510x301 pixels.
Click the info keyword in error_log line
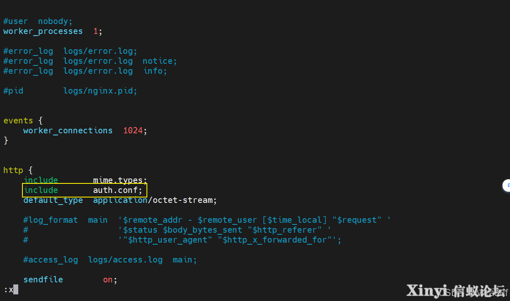pyautogui.click(x=155, y=71)
